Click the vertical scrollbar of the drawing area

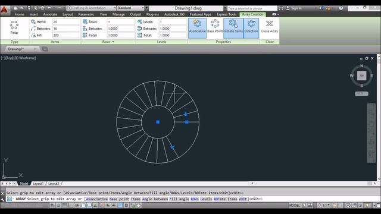(379, 118)
